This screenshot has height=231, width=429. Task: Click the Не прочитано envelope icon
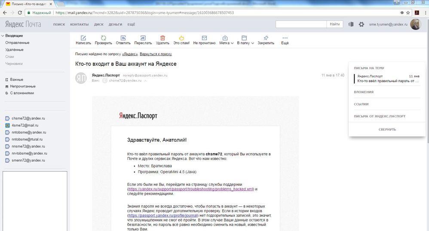tap(204, 38)
